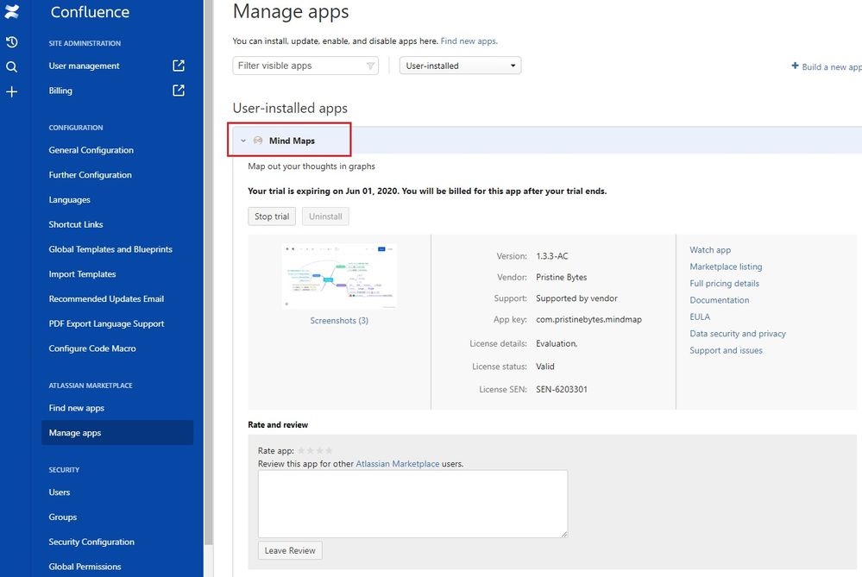This screenshot has height=577, width=862.
Task: Click the Mind Maps app icon
Action: [x=258, y=141]
